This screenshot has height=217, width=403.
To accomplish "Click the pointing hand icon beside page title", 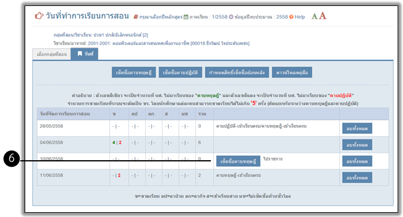I will [39, 16].
